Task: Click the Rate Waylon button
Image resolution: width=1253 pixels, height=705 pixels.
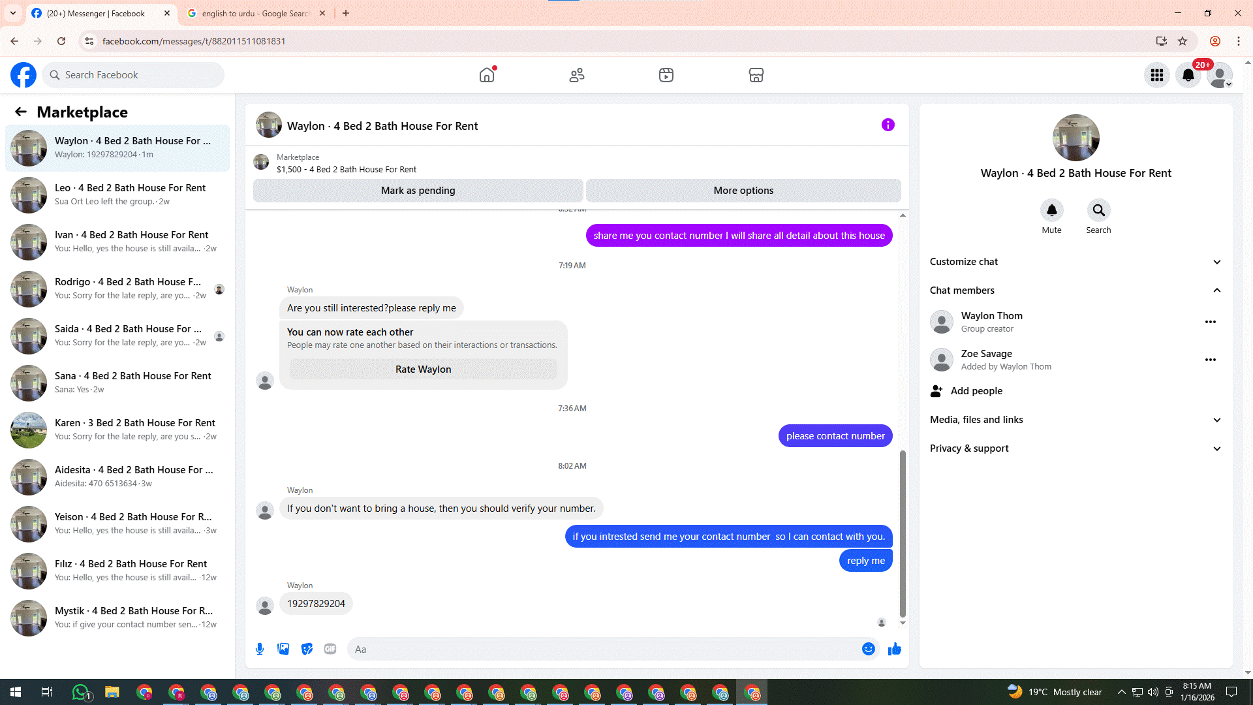Action: [423, 369]
